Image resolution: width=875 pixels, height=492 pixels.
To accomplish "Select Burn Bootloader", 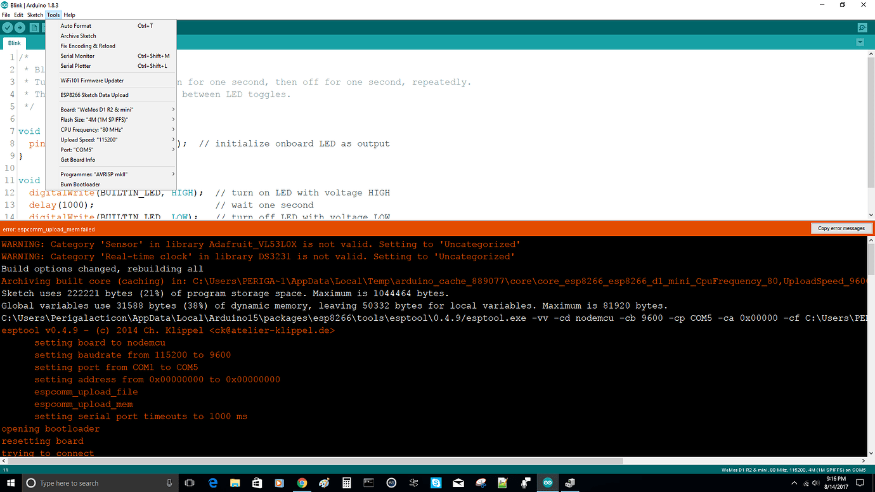I will coord(79,184).
